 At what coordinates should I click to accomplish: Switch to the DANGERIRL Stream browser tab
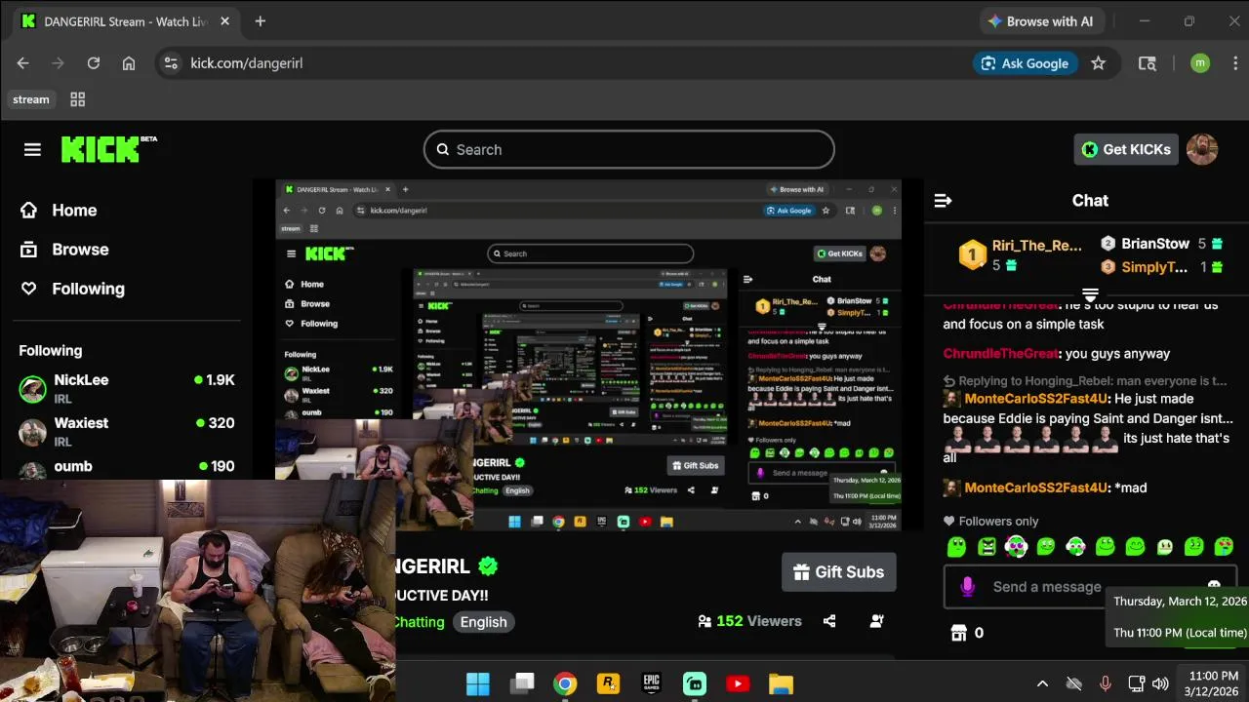pos(125,21)
